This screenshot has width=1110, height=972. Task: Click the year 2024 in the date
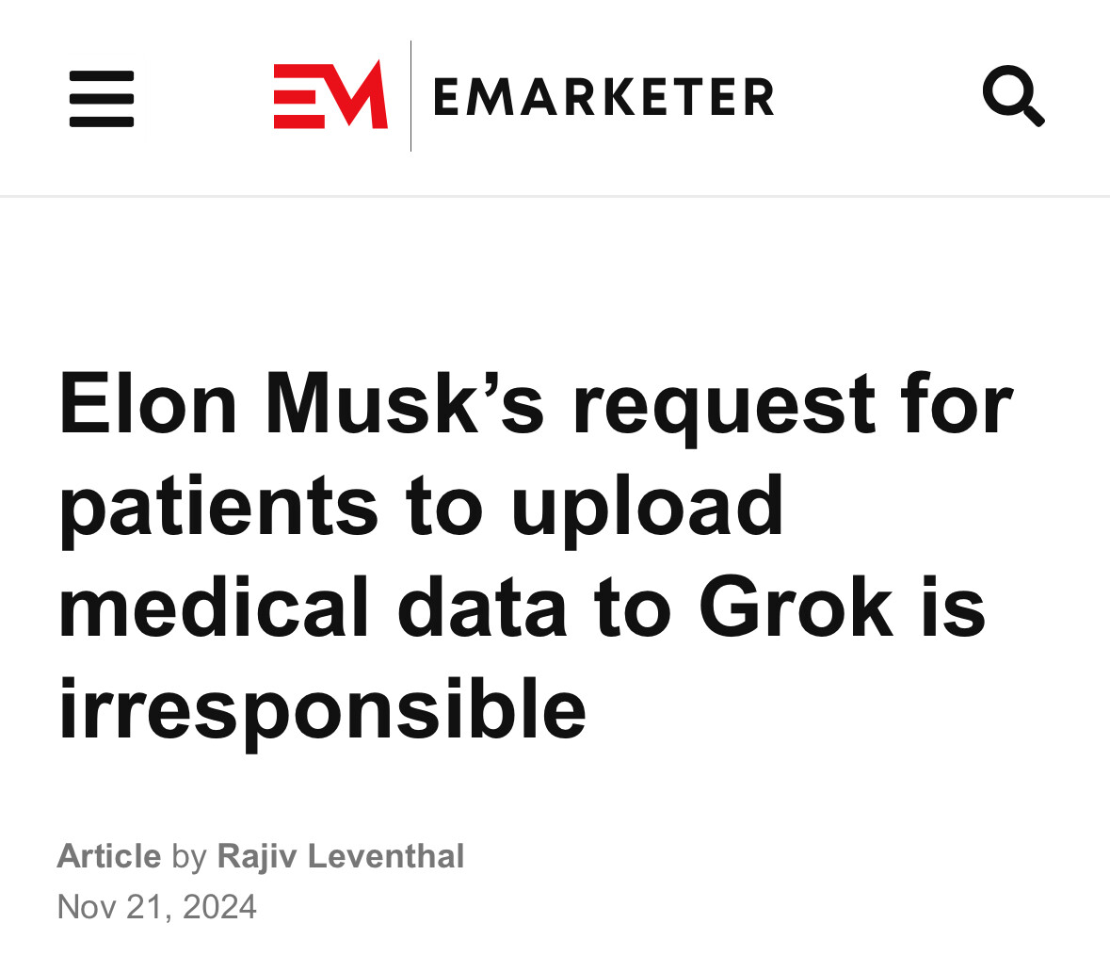pos(219,907)
